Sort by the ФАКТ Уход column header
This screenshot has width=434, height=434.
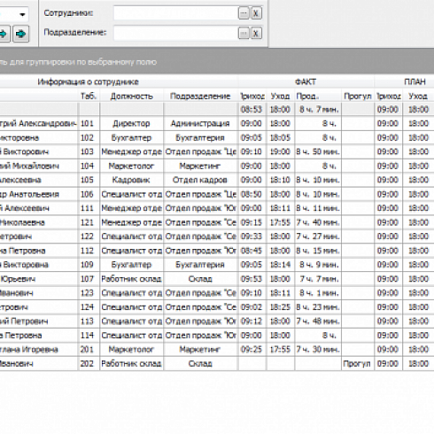pyautogui.click(x=280, y=97)
